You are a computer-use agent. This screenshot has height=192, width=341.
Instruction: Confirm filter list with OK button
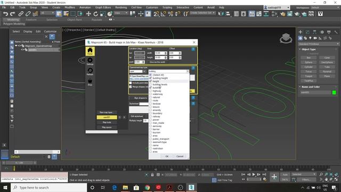click(x=167, y=156)
